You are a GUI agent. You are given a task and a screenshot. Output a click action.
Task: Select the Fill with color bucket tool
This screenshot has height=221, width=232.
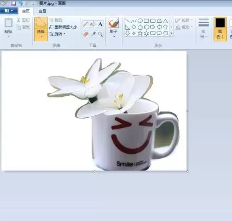[93, 24]
